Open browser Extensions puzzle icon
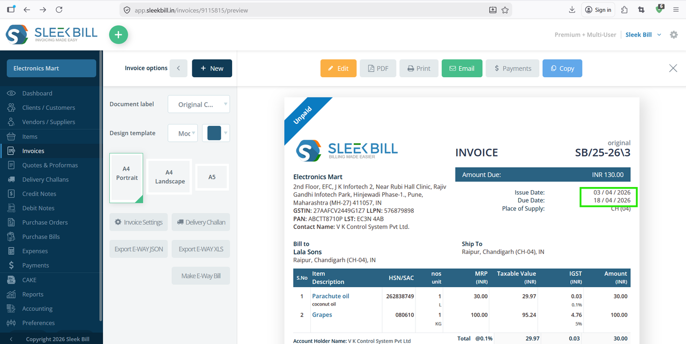Image resolution: width=686 pixels, height=344 pixels. tap(624, 10)
